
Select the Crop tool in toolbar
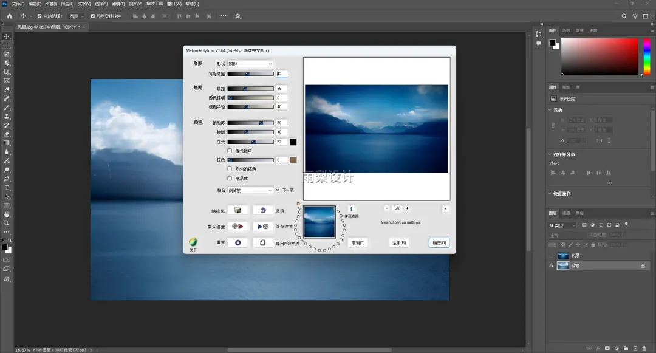click(x=7, y=72)
